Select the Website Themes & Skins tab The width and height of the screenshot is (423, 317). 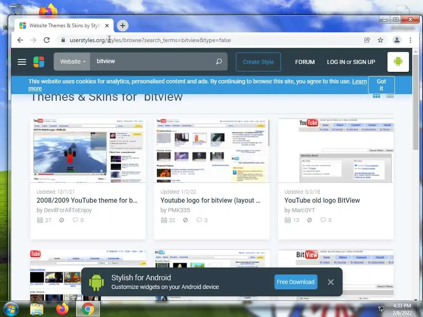[64, 26]
